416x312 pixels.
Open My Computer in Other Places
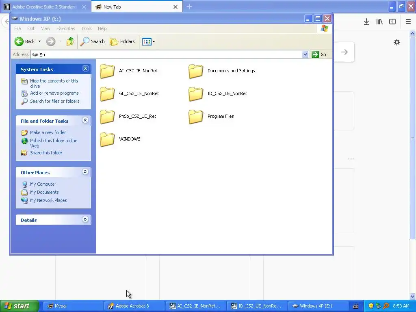pyautogui.click(x=43, y=184)
